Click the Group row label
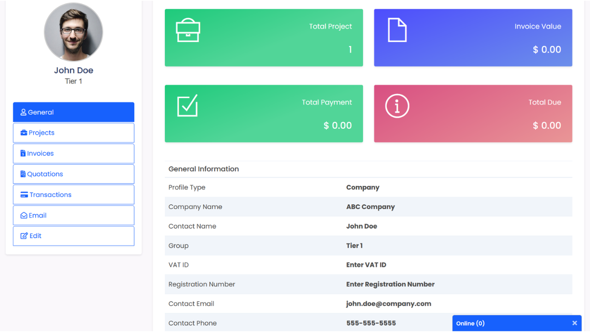 [178, 246]
